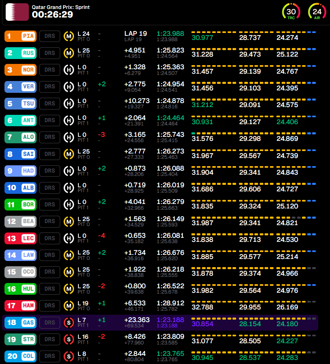Screen dimensions: 330x364
Task: Click PIA's medium tyre icon
Action: [x=69, y=36]
